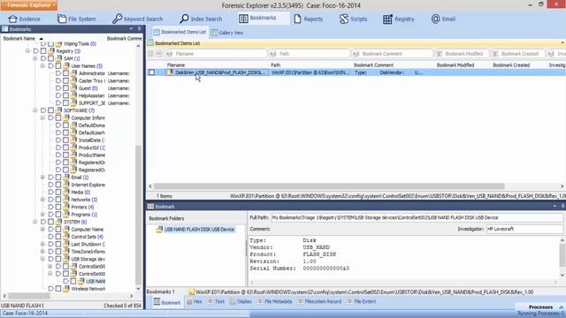566x318 pixels.
Task: Collapse the SAM tree node
Action: coord(35,58)
